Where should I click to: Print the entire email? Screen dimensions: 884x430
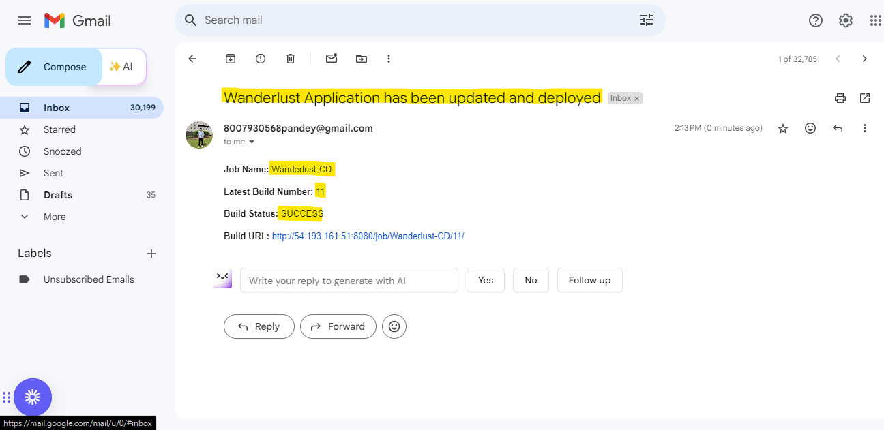(x=840, y=98)
